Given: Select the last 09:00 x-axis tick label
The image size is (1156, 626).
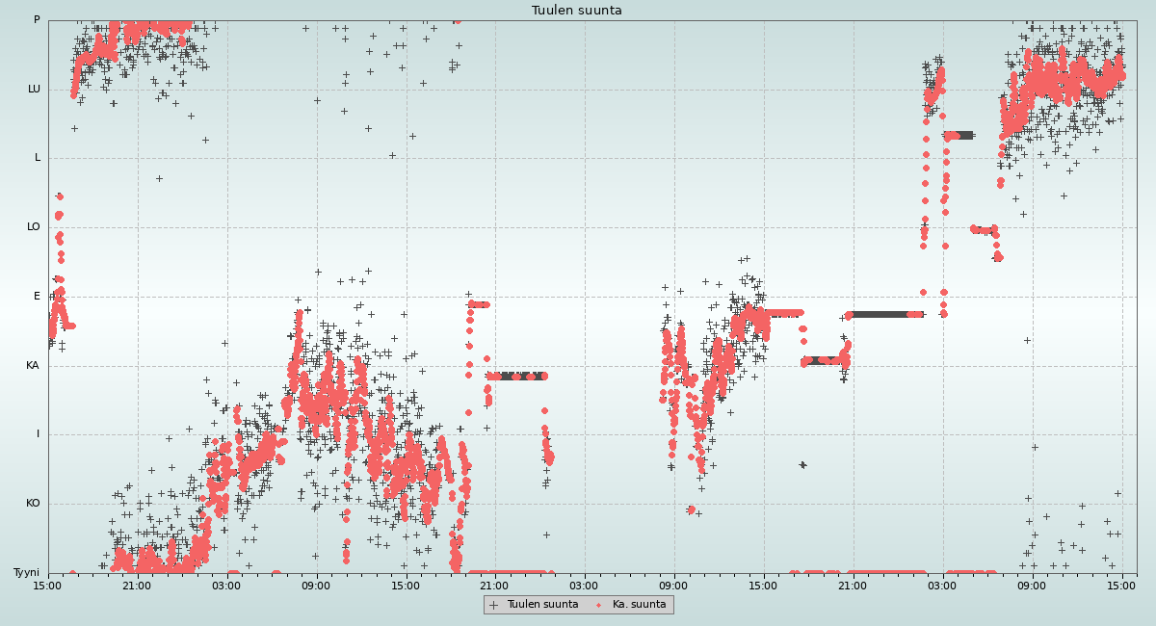Looking at the screenshot, I should [x=1032, y=585].
